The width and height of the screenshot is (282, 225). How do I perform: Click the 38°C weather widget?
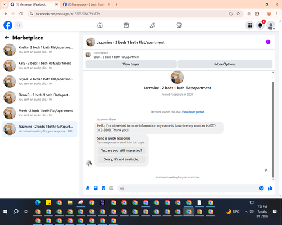(233, 211)
